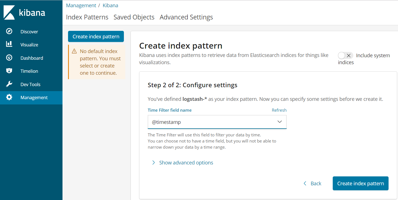The height and width of the screenshot is (200, 398).
Task: Click the Management gear icon
Action: click(9, 97)
